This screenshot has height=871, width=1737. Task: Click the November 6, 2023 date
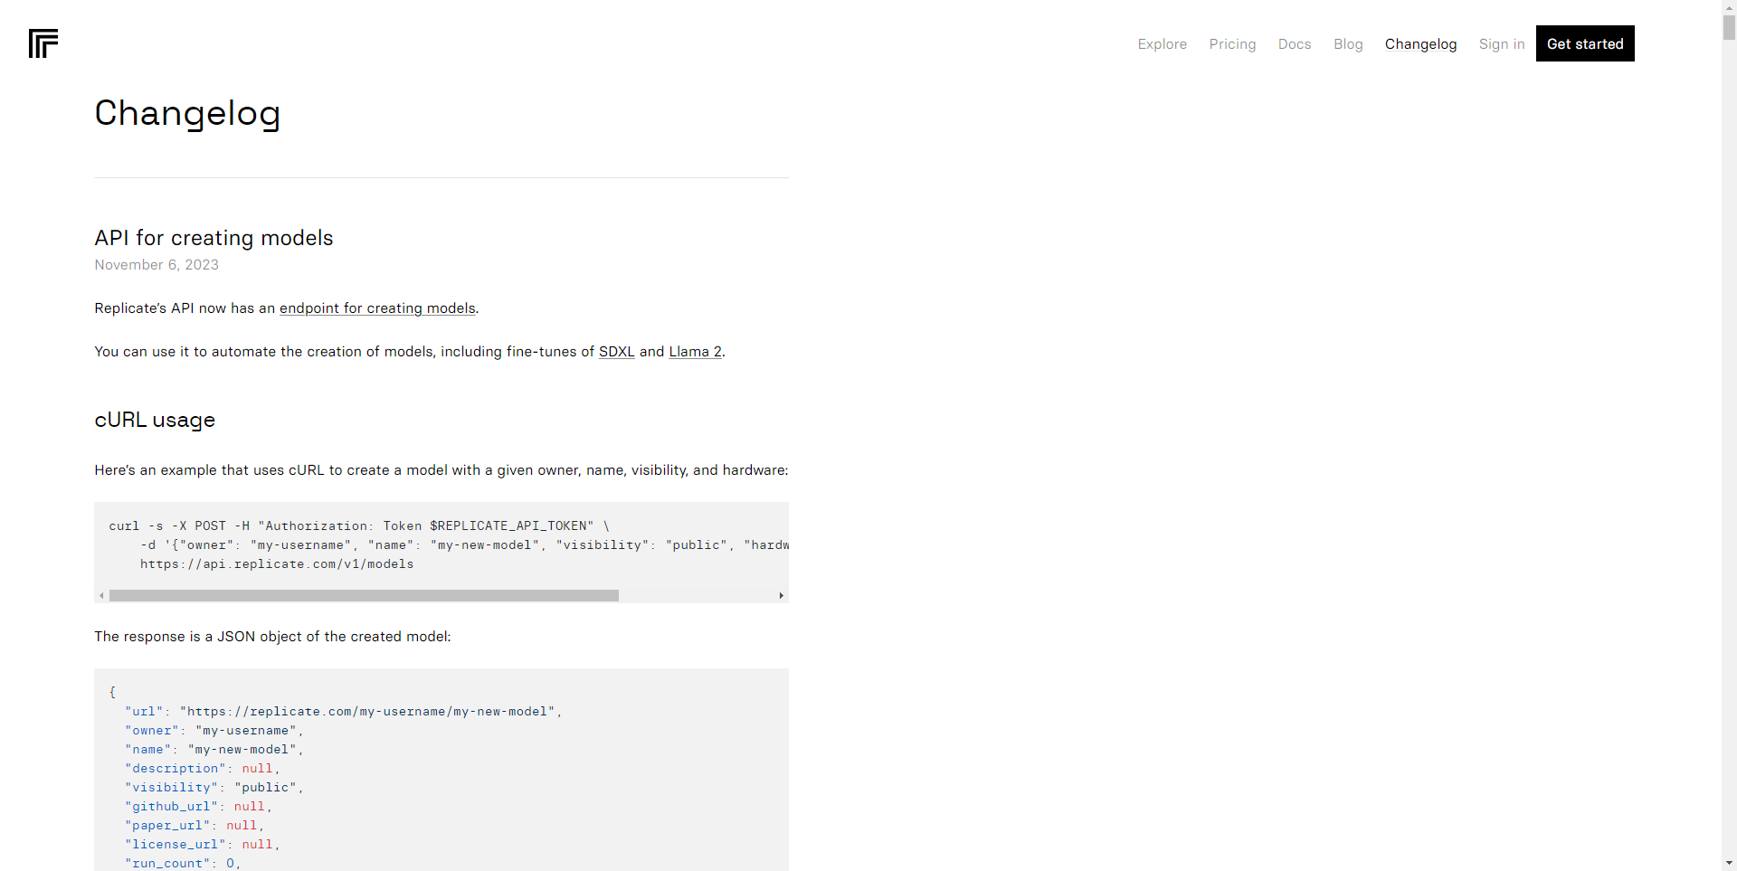click(x=157, y=265)
